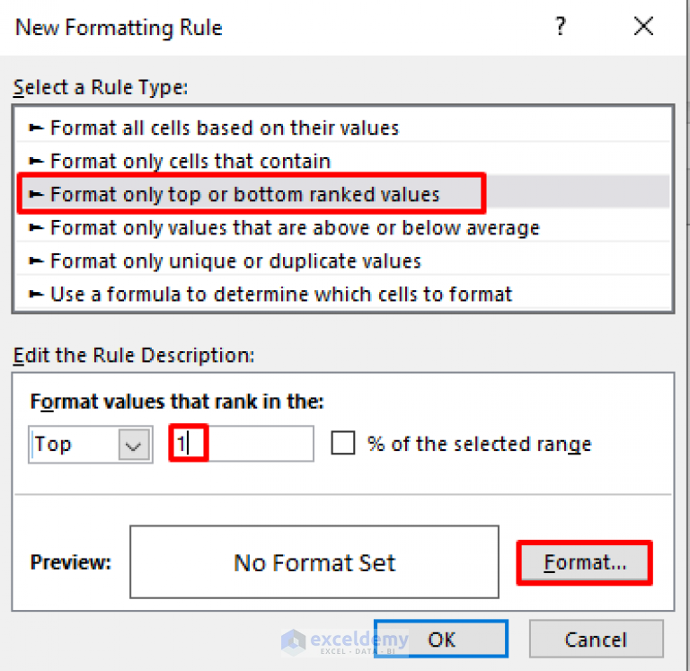Screen dimensions: 690x671
Task: Click arrow bullet beside 'Format only cells that contain'
Action: click(36, 161)
